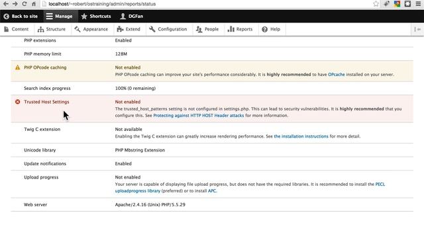Open the Extend admin section
This screenshot has width=424, height=238.
[x=129, y=29]
